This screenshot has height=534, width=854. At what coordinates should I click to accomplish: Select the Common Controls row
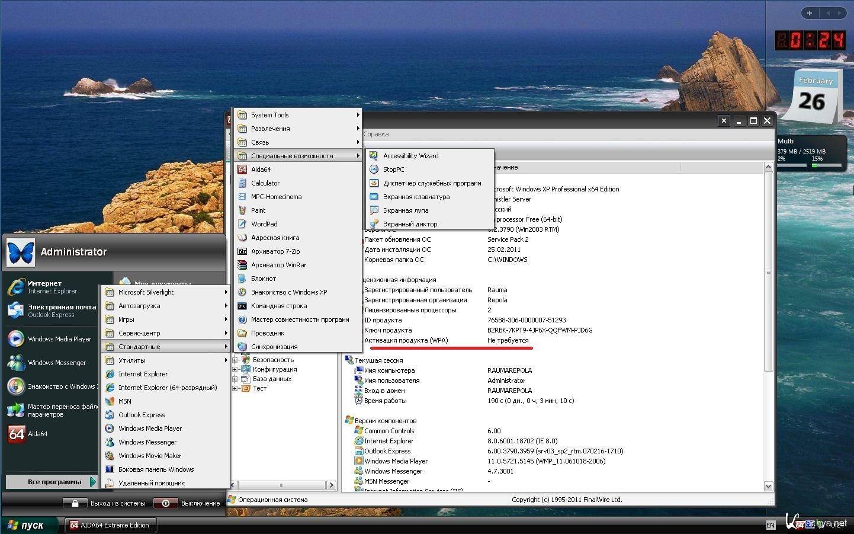point(428,431)
